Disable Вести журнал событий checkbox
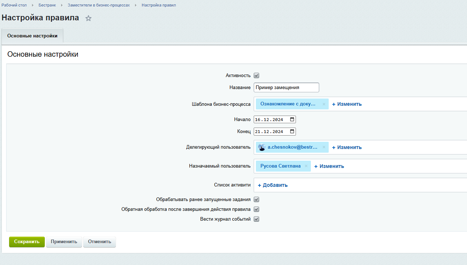The width and height of the screenshot is (467, 265). (x=256, y=219)
